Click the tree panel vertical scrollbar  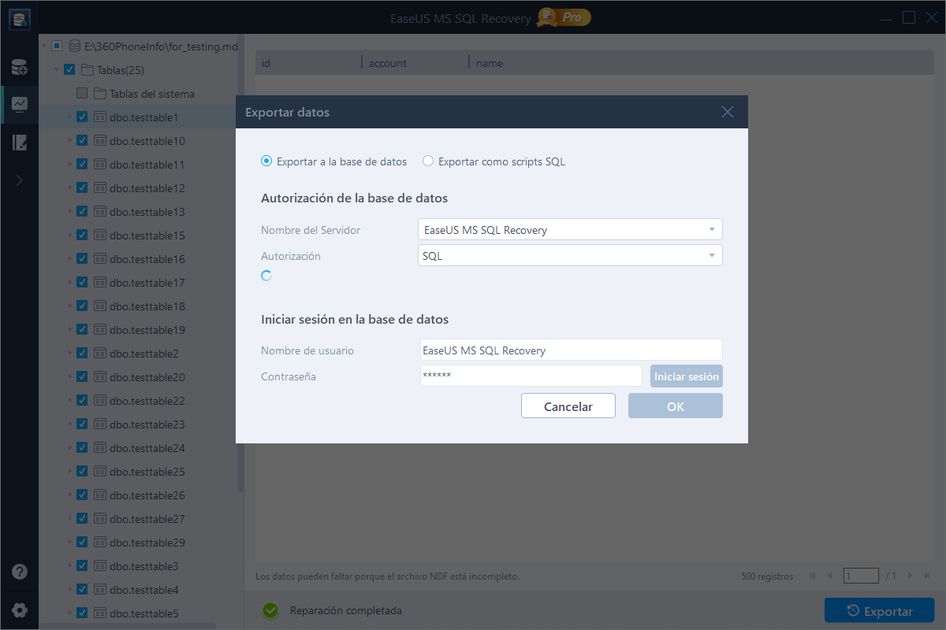click(x=240, y=264)
